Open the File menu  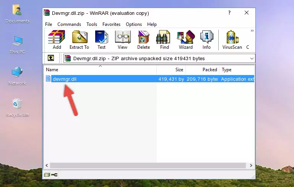pos(49,24)
